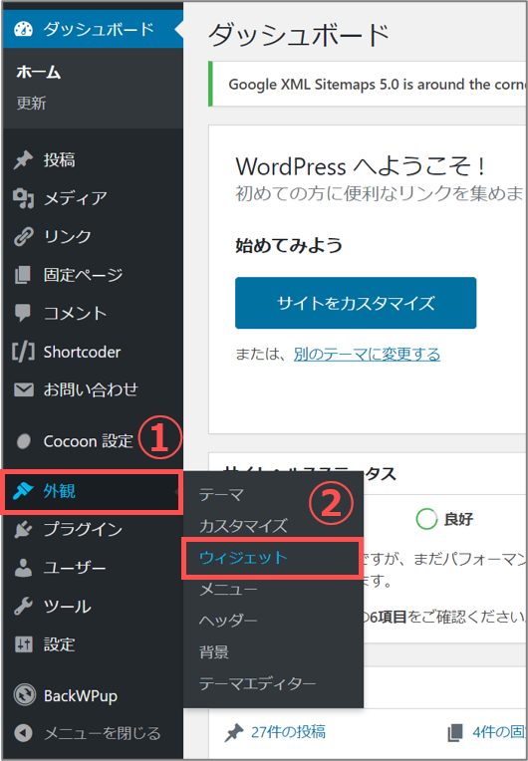The image size is (528, 761).
Task: Open the 4件の固定 pages link
Action: pos(500,732)
